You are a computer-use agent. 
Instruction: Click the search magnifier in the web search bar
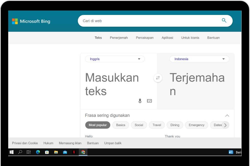tap(224, 21)
